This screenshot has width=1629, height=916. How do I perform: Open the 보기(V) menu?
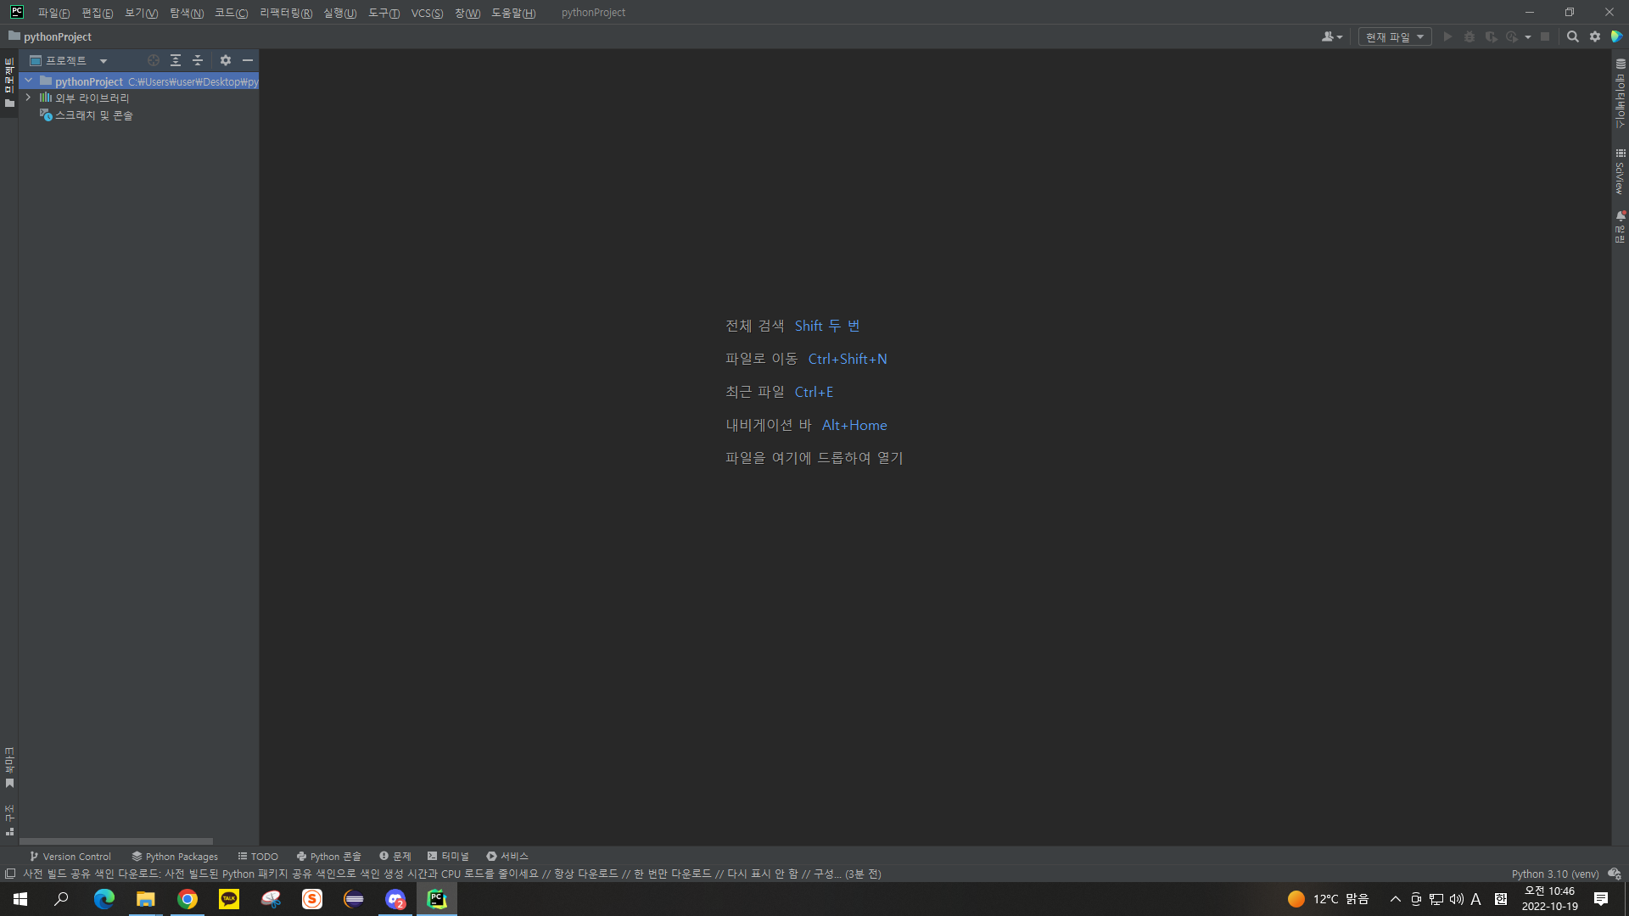[141, 13]
